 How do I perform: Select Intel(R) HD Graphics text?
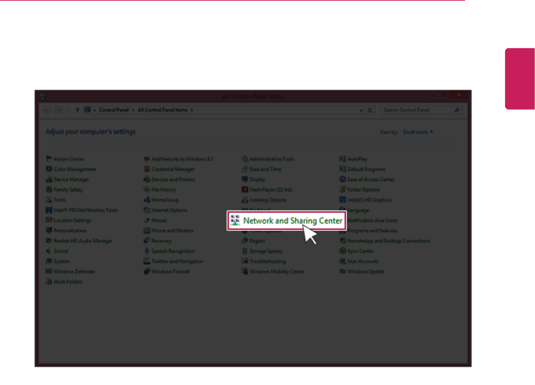[369, 200]
